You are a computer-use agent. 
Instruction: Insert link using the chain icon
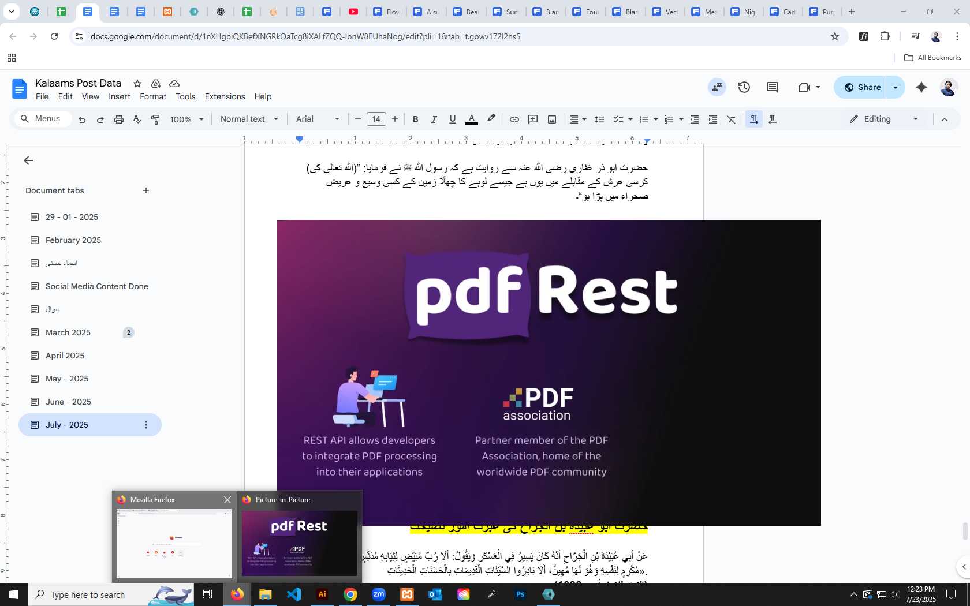click(x=514, y=119)
